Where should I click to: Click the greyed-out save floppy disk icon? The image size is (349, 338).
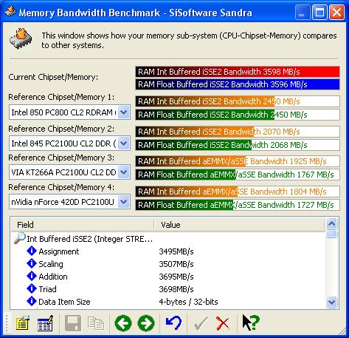pyautogui.click(x=73, y=323)
